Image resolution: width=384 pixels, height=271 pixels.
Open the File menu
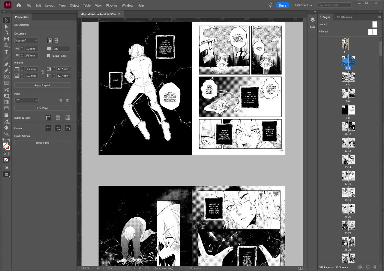(x=29, y=5)
